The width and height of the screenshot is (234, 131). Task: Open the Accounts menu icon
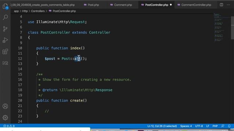(x=5, y=106)
